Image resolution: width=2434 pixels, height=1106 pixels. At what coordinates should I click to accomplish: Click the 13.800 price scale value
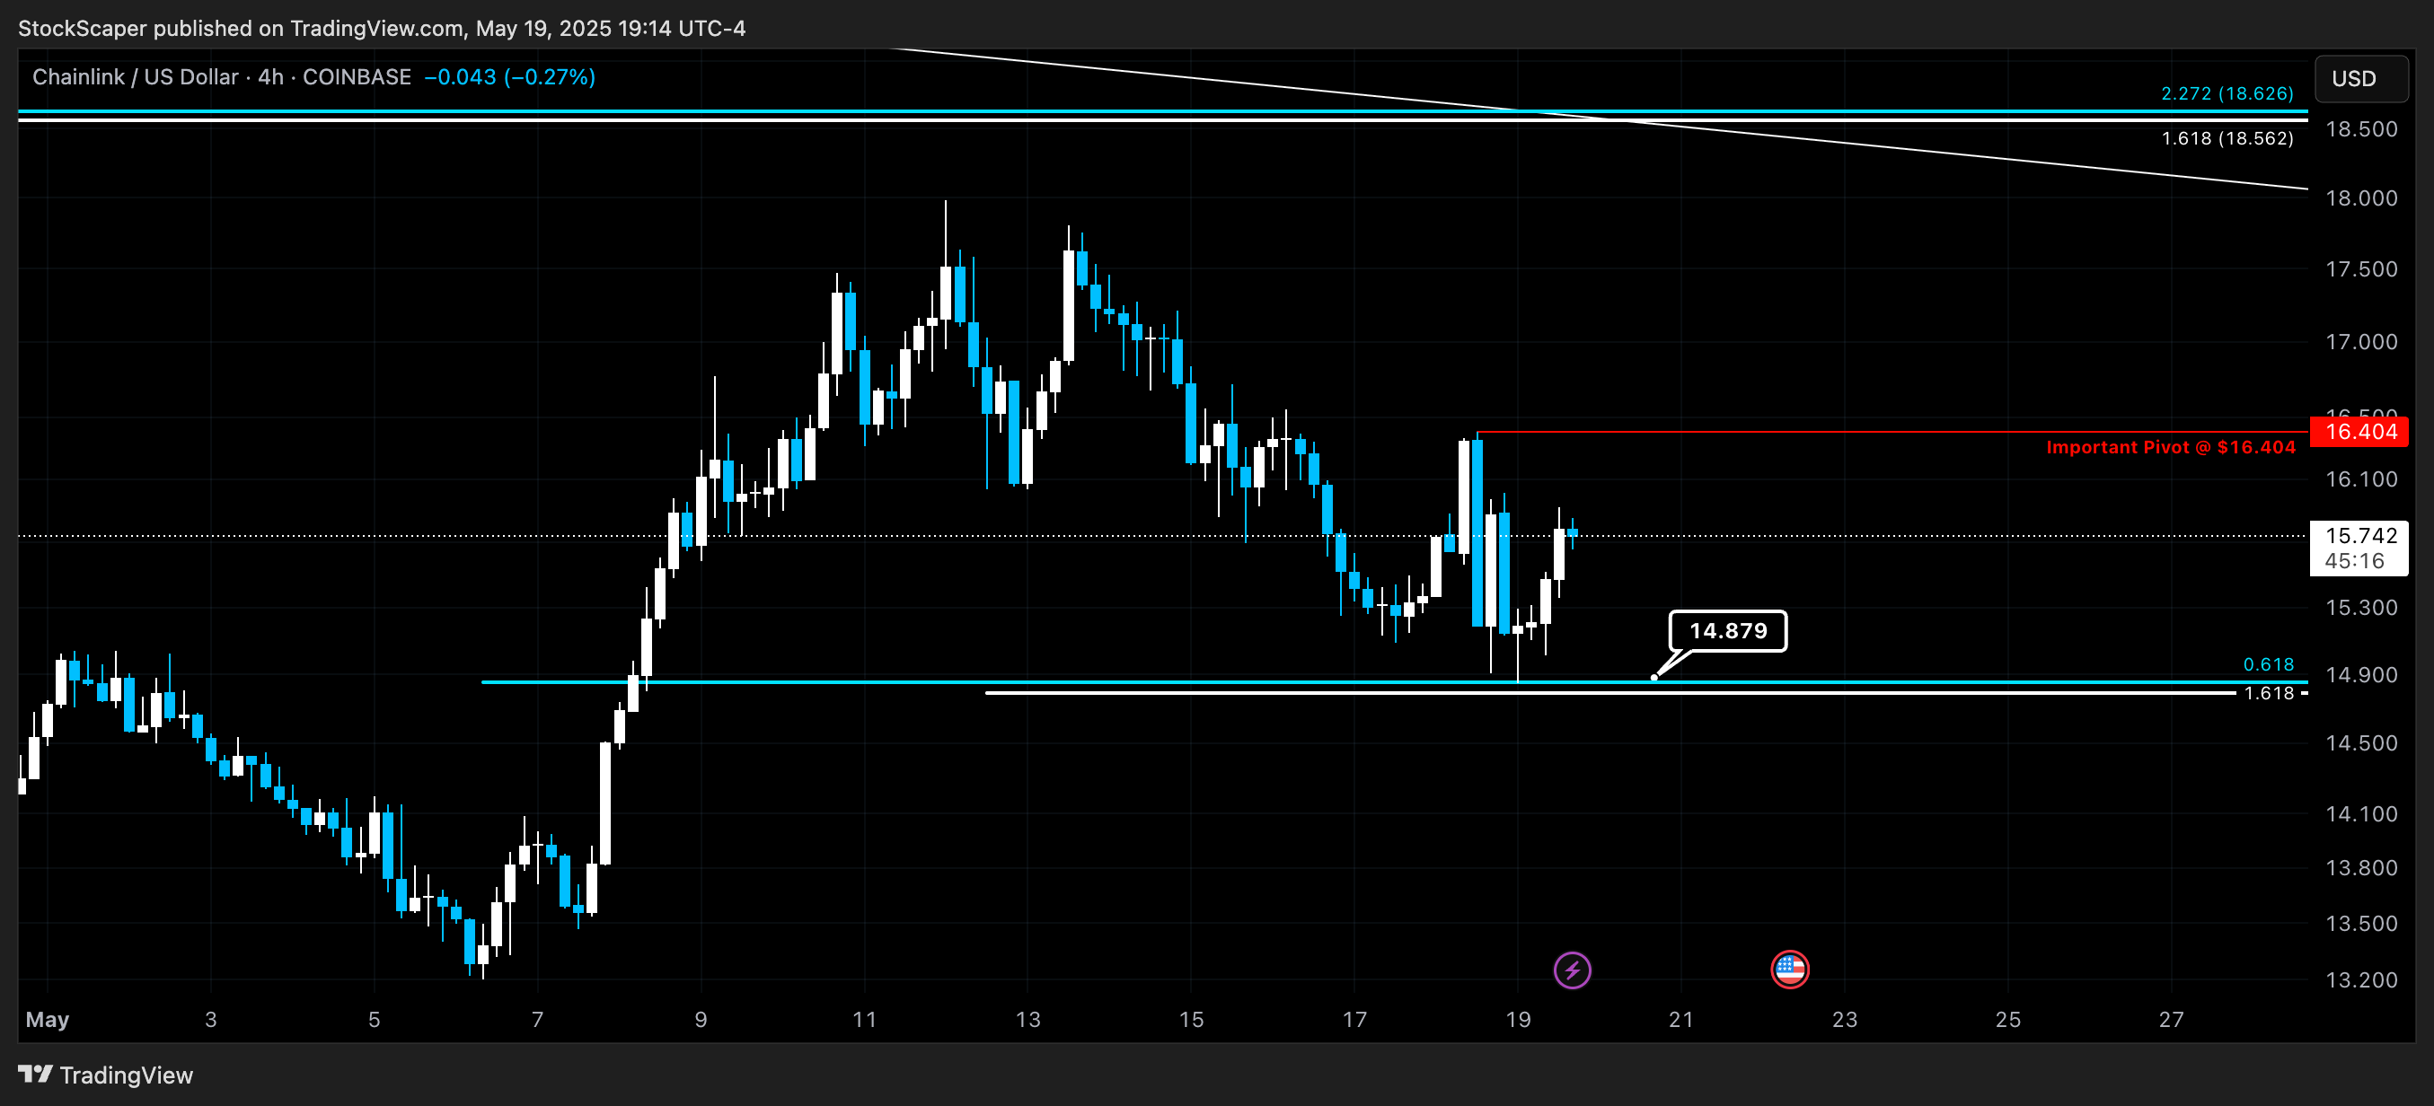pyautogui.click(x=2360, y=868)
